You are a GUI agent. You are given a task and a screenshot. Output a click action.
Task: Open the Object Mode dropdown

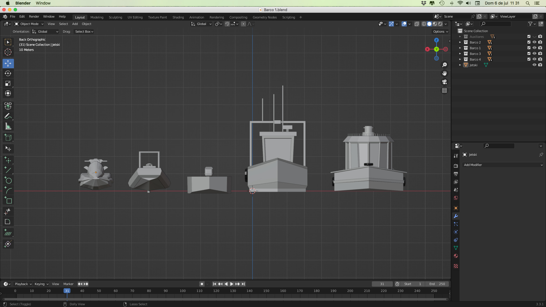coord(29,24)
